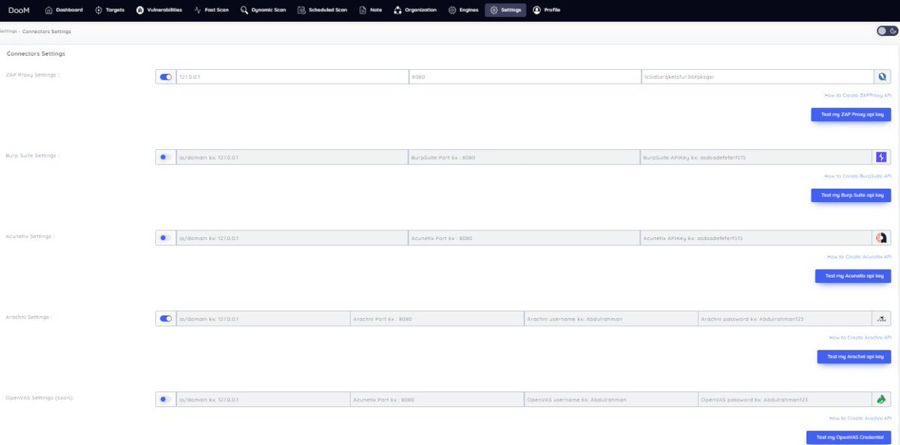
Task: Focus the Acunetix Settings row port field
Action: (x=525, y=238)
